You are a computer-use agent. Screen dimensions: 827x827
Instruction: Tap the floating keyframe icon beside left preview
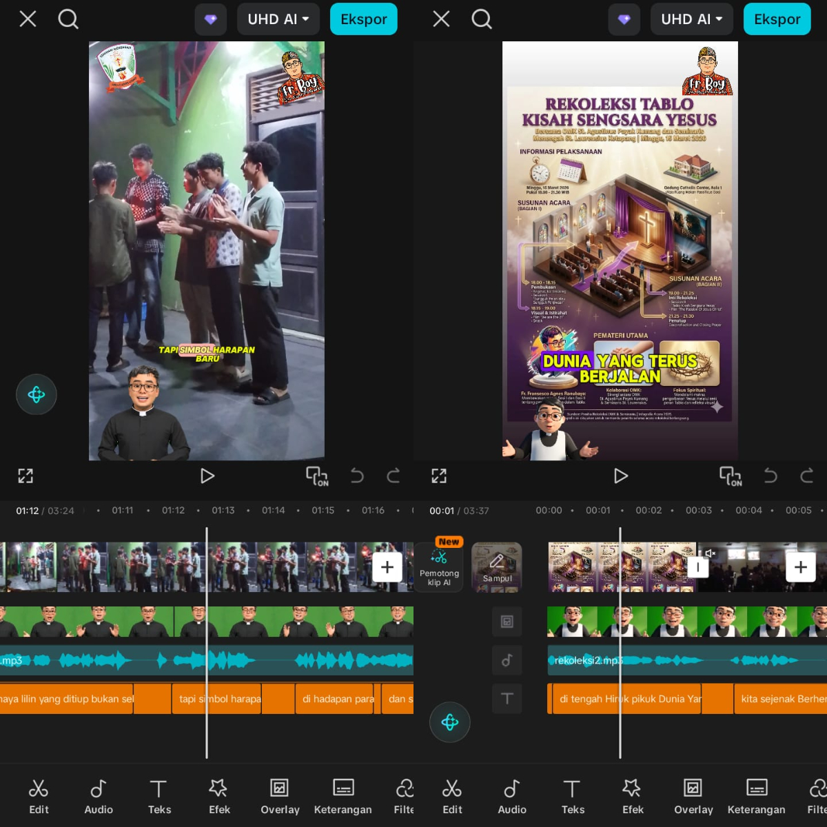(37, 394)
